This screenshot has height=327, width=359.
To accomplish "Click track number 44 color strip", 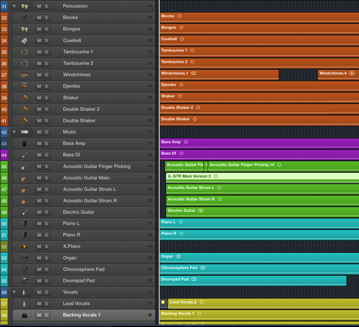I will [4, 155].
